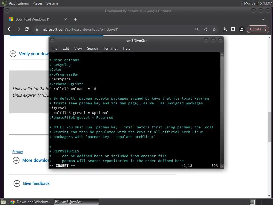
Task: Open terminal Help menu
Action: click(x=127, y=49)
